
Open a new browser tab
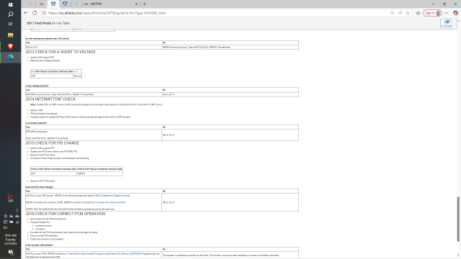click(x=144, y=4)
